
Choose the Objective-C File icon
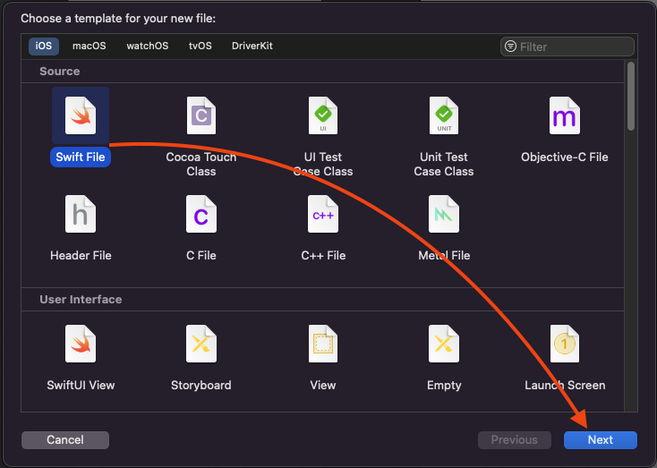[565, 115]
